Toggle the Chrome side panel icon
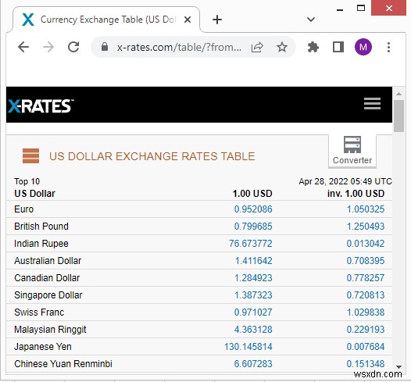411x382 pixels. 338,47
